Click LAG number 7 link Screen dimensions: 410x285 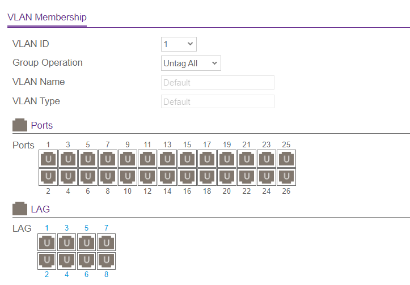(107, 228)
